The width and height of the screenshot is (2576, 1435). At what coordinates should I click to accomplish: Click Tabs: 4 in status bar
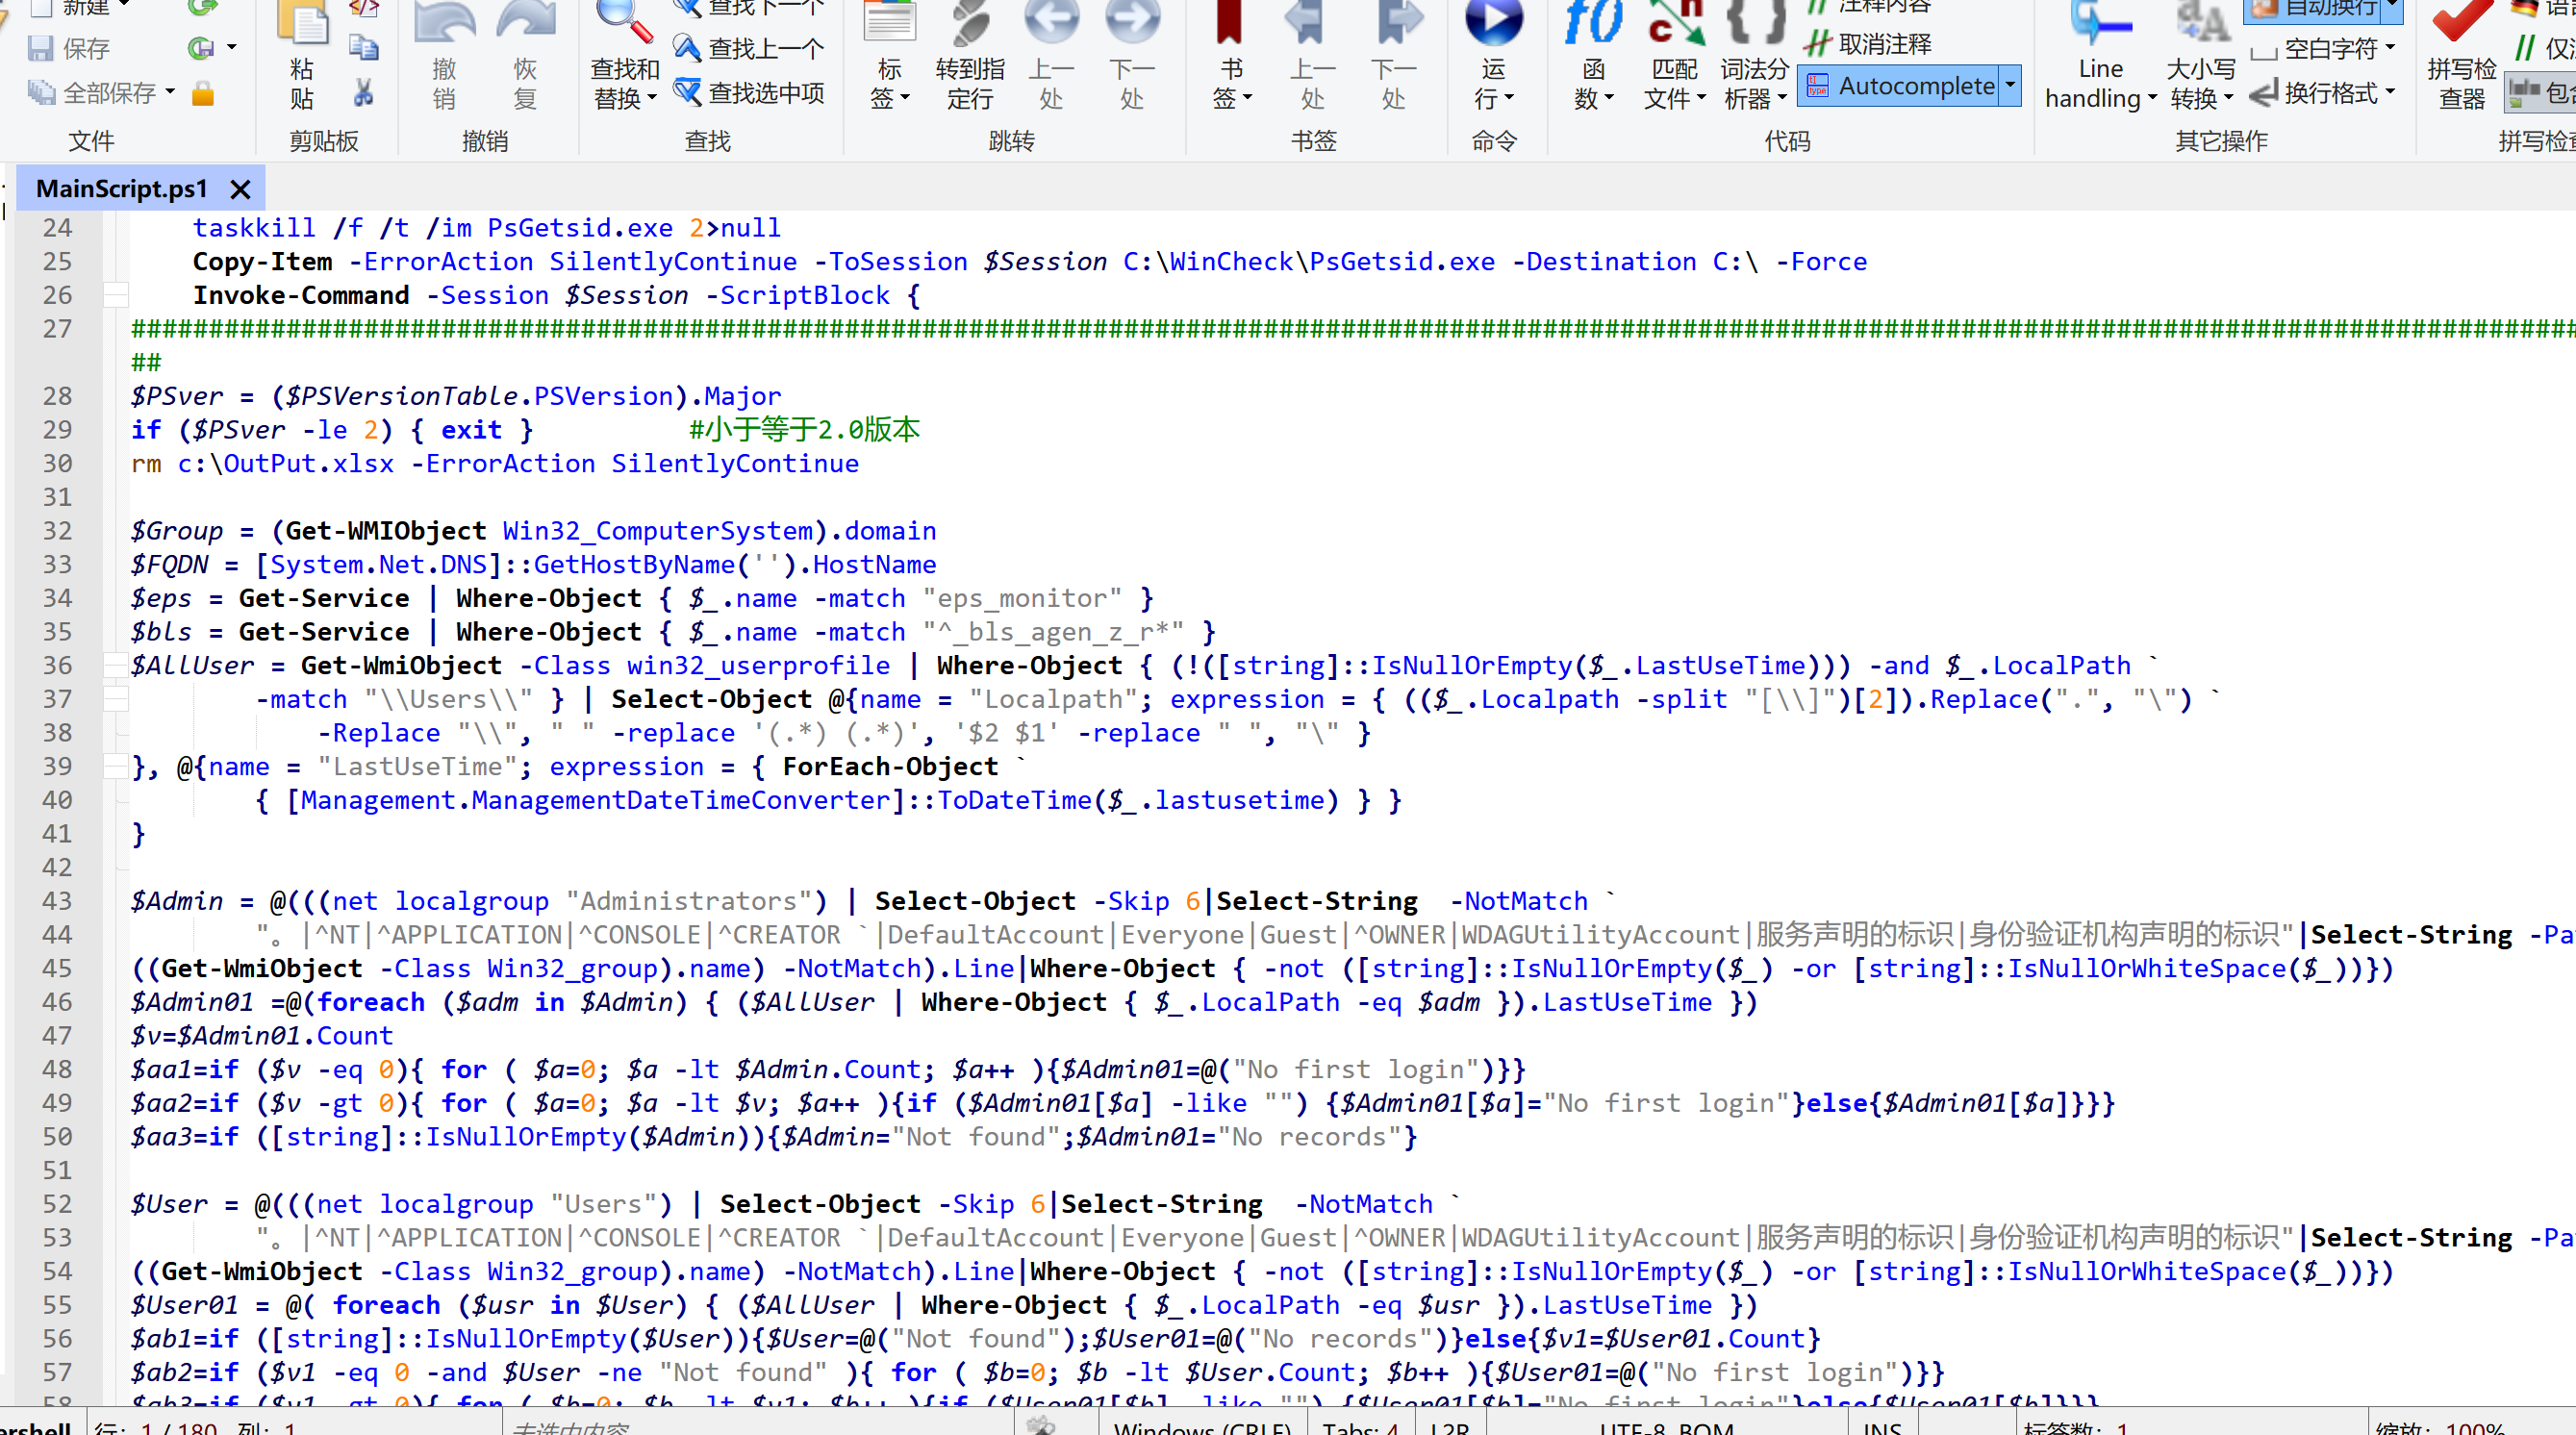point(1360,1428)
